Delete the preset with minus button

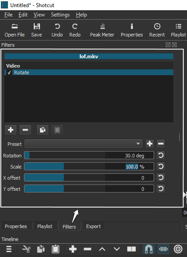click(x=161, y=144)
